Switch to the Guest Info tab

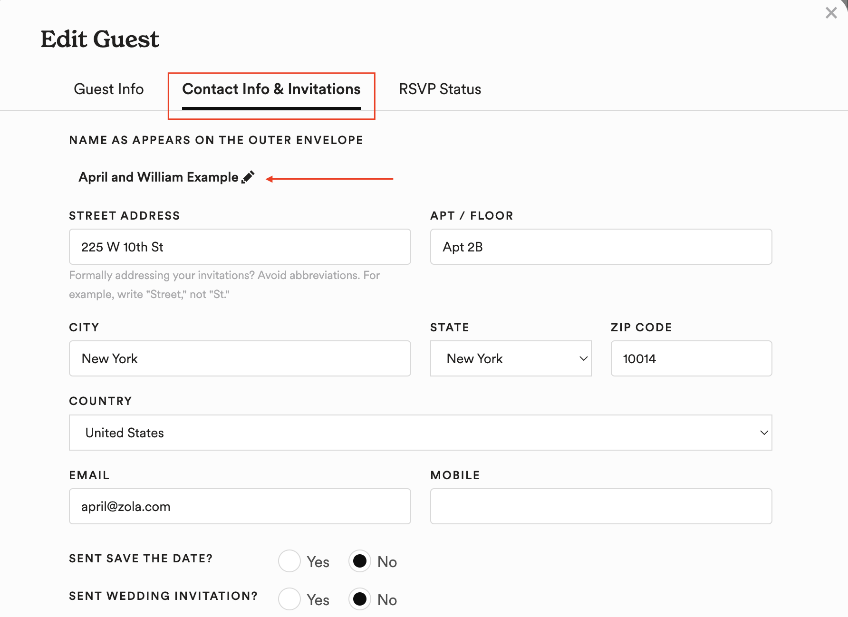coord(109,89)
